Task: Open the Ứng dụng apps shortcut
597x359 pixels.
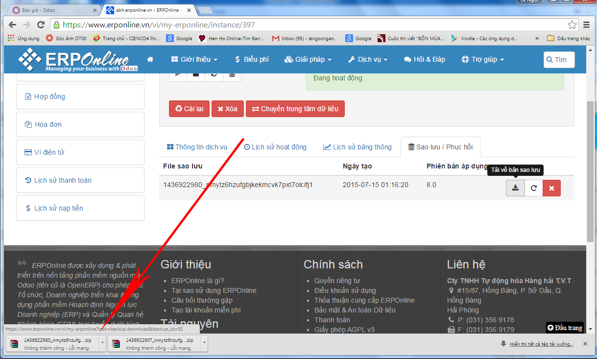Action: click(x=24, y=38)
